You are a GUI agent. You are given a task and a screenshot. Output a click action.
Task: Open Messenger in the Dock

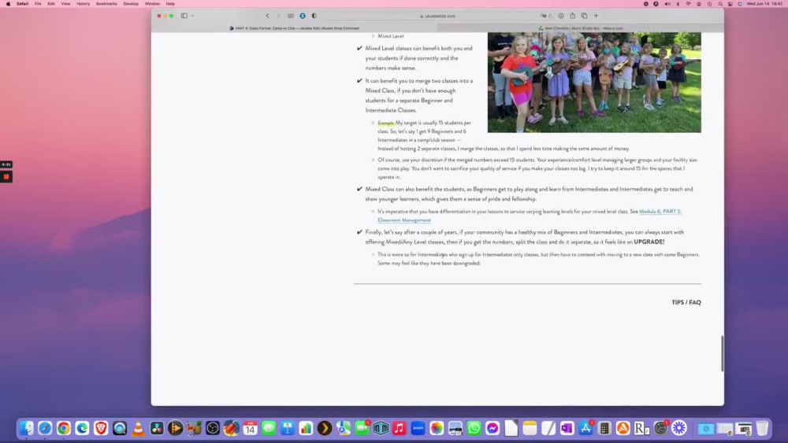492,428
